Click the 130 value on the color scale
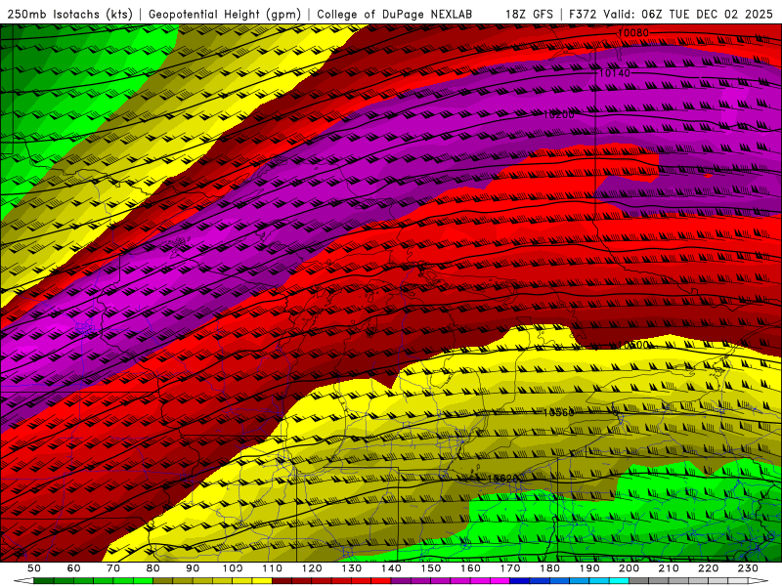This screenshot has width=782, height=586. pos(352,568)
